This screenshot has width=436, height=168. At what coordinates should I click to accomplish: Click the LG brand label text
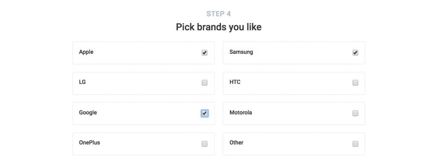[x=82, y=82]
